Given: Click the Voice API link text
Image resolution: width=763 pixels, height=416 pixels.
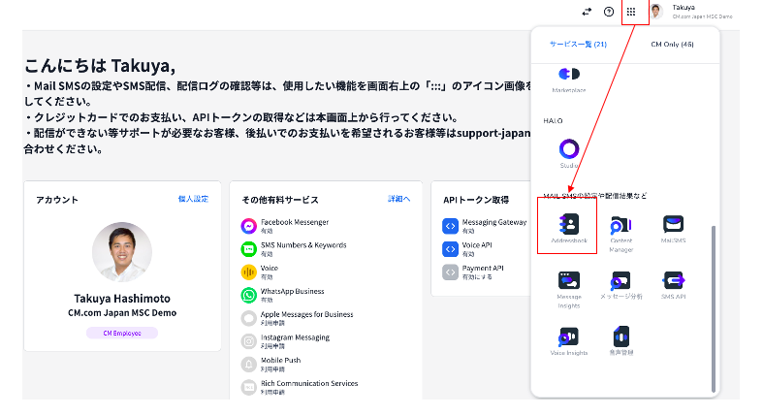Looking at the screenshot, I should [x=477, y=245].
